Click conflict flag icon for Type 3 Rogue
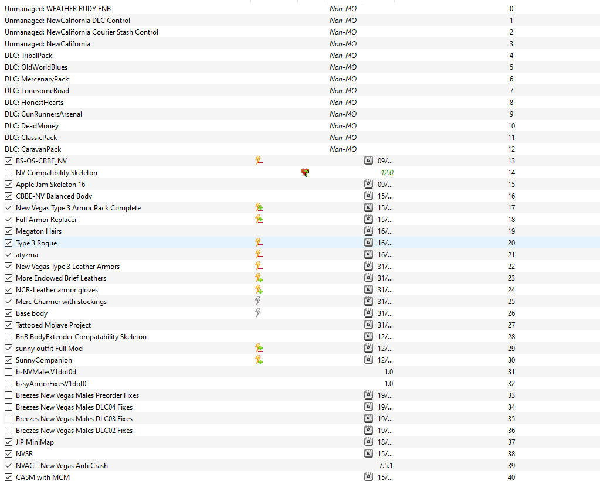Image resolution: width=600 pixels, height=481 pixels. (259, 243)
